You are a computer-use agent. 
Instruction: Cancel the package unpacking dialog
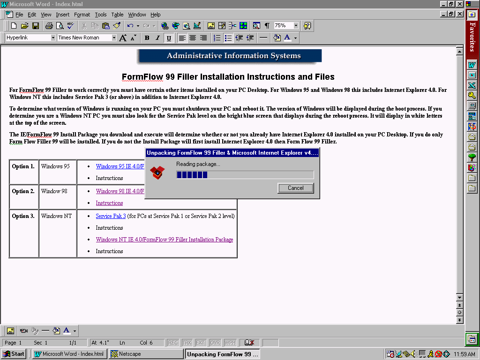[x=295, y=188]
